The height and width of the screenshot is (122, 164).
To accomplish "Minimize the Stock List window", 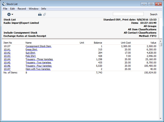I will 144,4.
